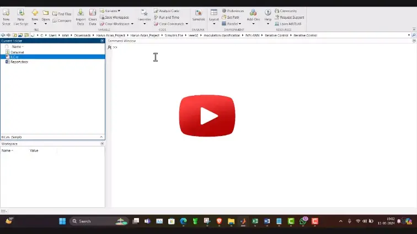
Task: Click the Learn MATLAB button
Action: tap(290, 23)
